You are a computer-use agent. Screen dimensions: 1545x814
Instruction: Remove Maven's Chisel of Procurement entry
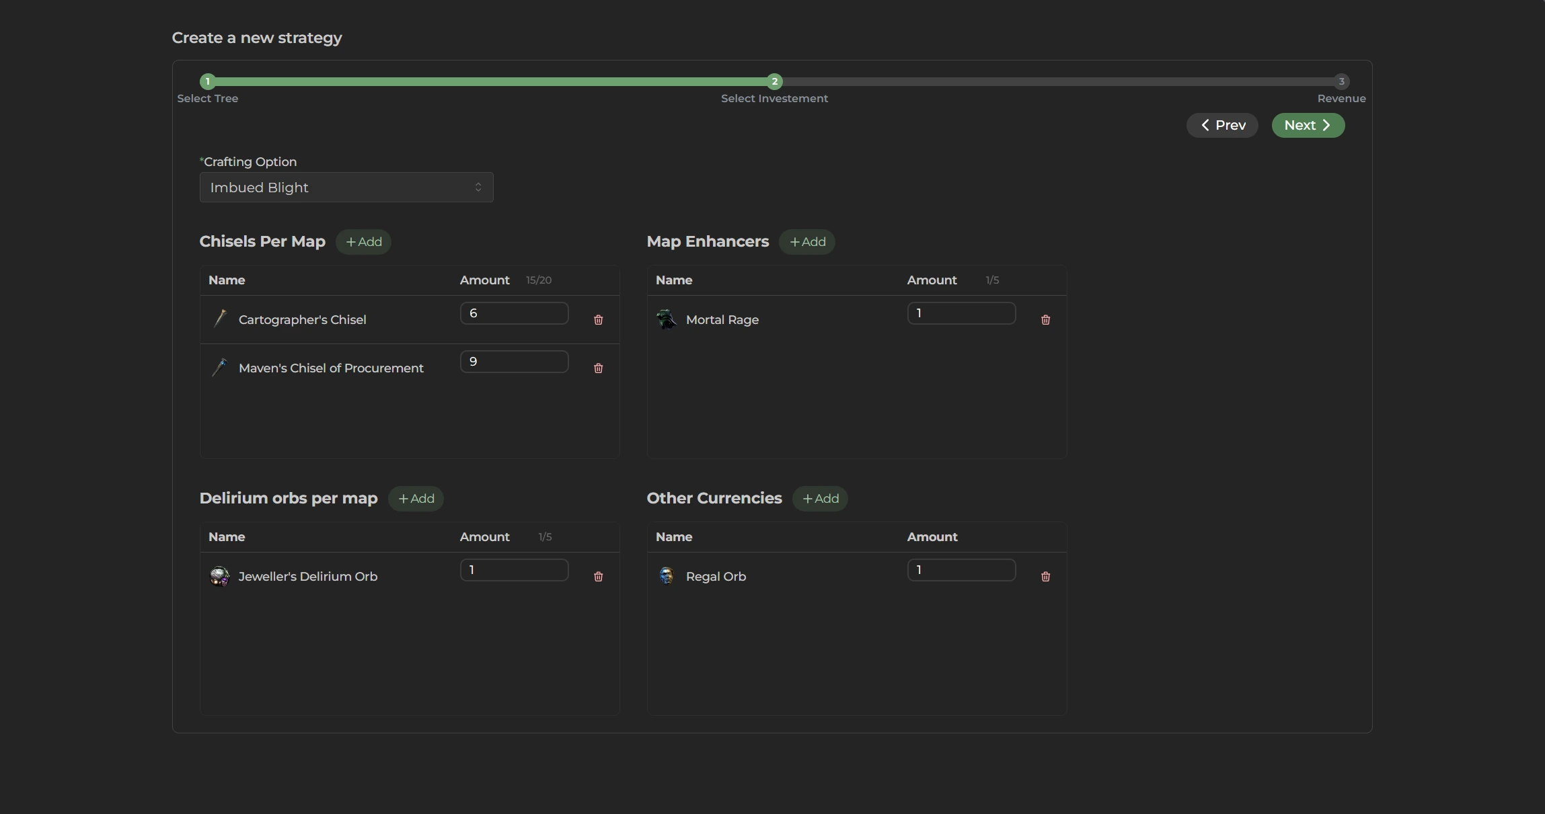tap(598, 368)
